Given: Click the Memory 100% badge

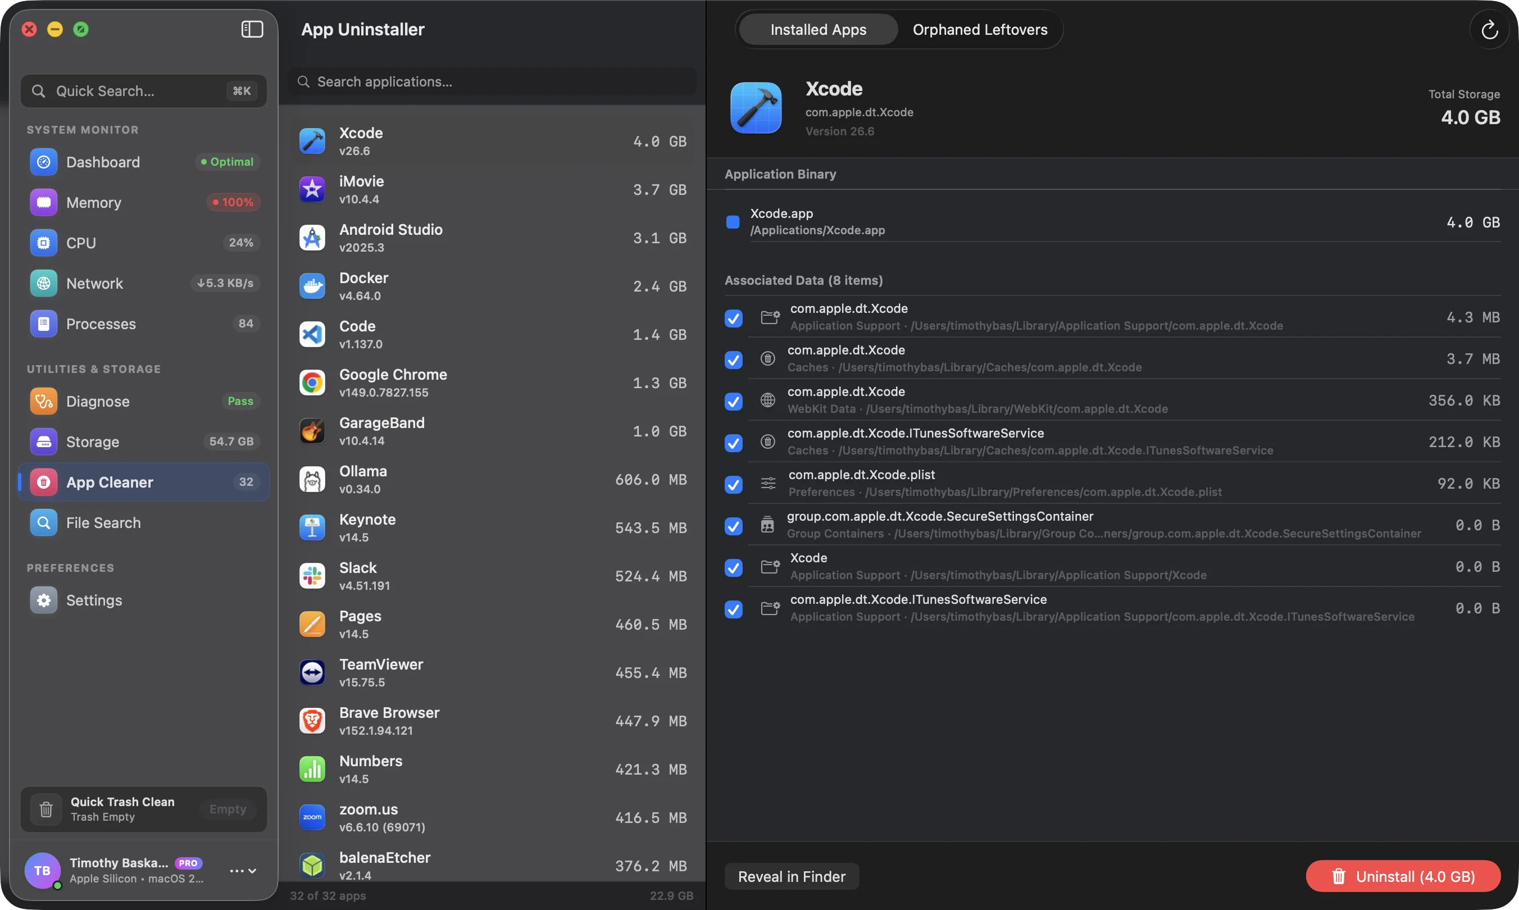Looking at the screenshot, I should [x=233, y=202].
